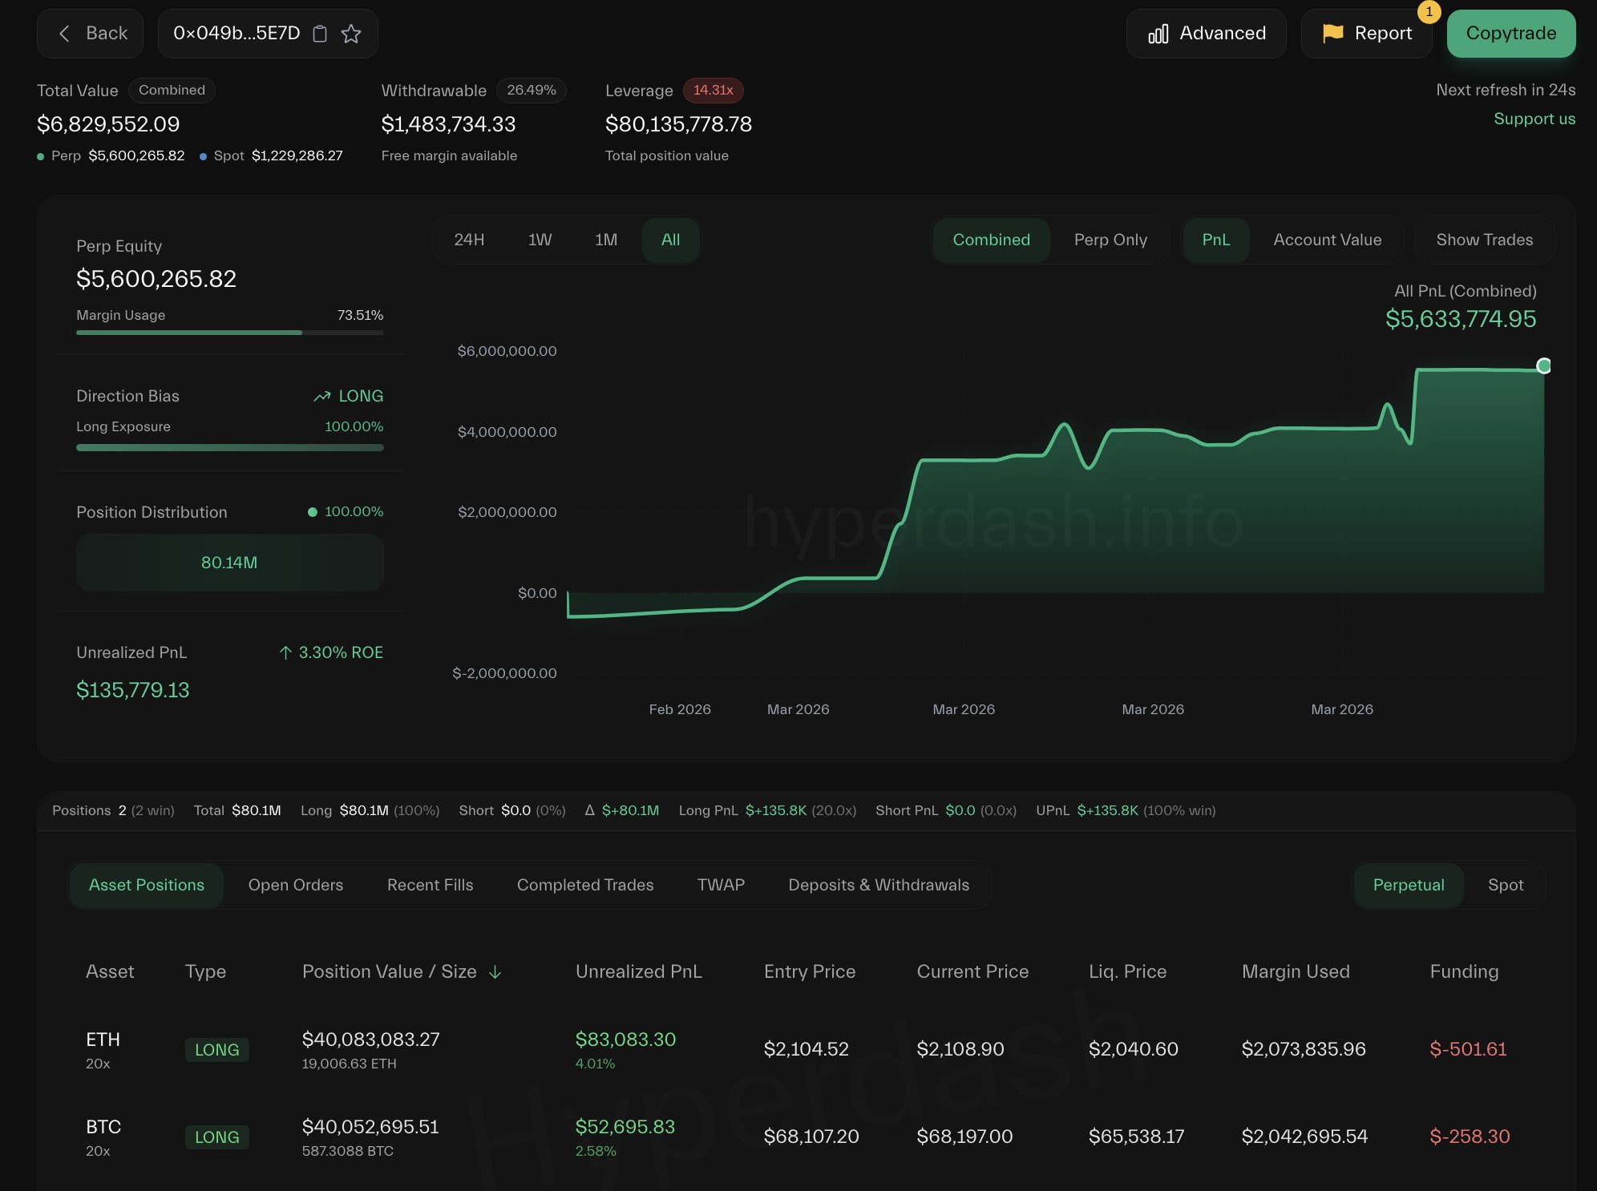
Task: Click the Advanced bar-chart icon
Action: point(1158,34)
